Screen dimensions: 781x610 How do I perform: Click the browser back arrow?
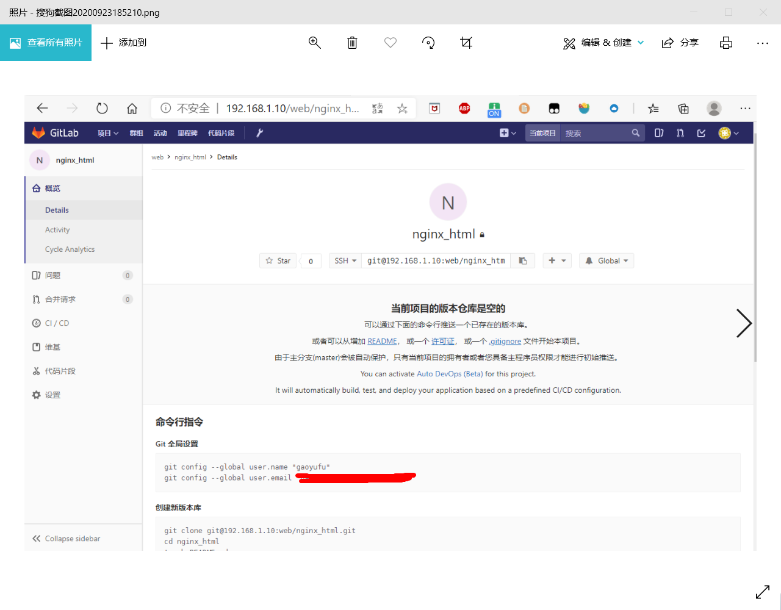[42, 109]
